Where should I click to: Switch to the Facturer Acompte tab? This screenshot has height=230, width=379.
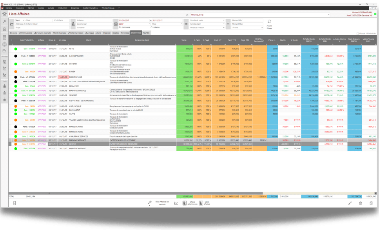click(43, 33)
